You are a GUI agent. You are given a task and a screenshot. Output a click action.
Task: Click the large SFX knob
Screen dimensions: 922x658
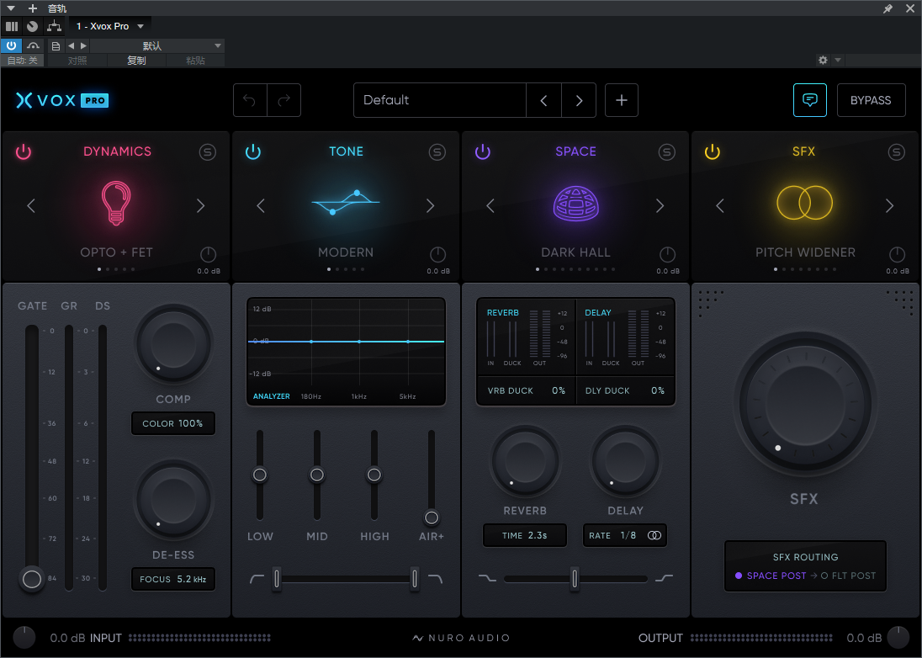pyautogui.click(x=804, y=405)
